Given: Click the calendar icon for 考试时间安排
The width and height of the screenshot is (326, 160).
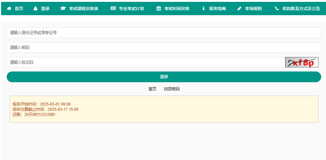Looking at the screenshot, I should pos(159,9).
